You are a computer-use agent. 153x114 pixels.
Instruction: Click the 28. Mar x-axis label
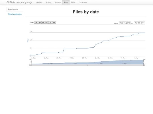pyautogui.click(x=110, y=58)
